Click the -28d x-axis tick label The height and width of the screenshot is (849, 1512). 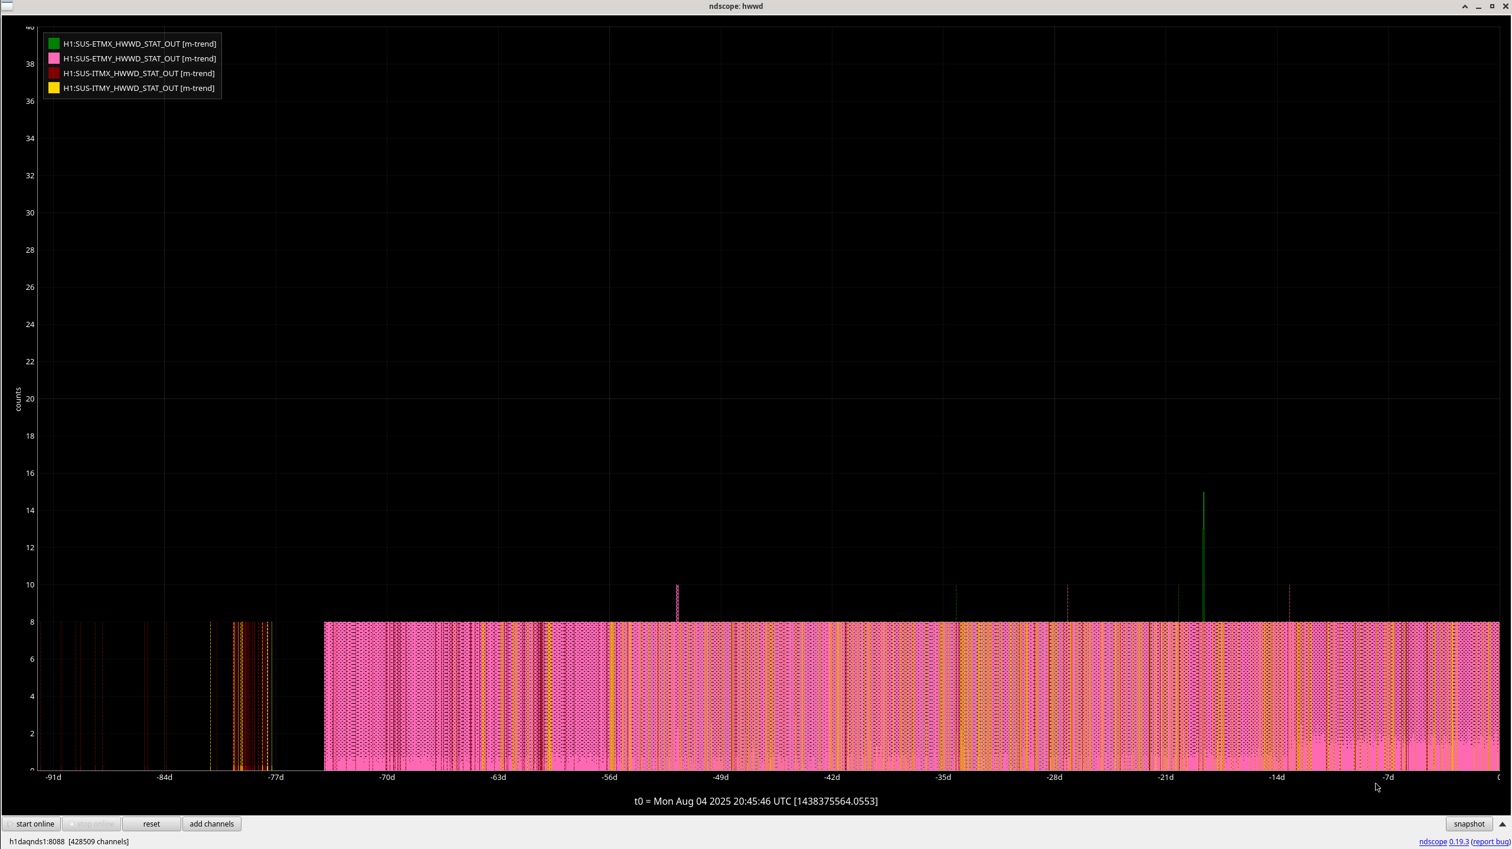(1054, 777)
